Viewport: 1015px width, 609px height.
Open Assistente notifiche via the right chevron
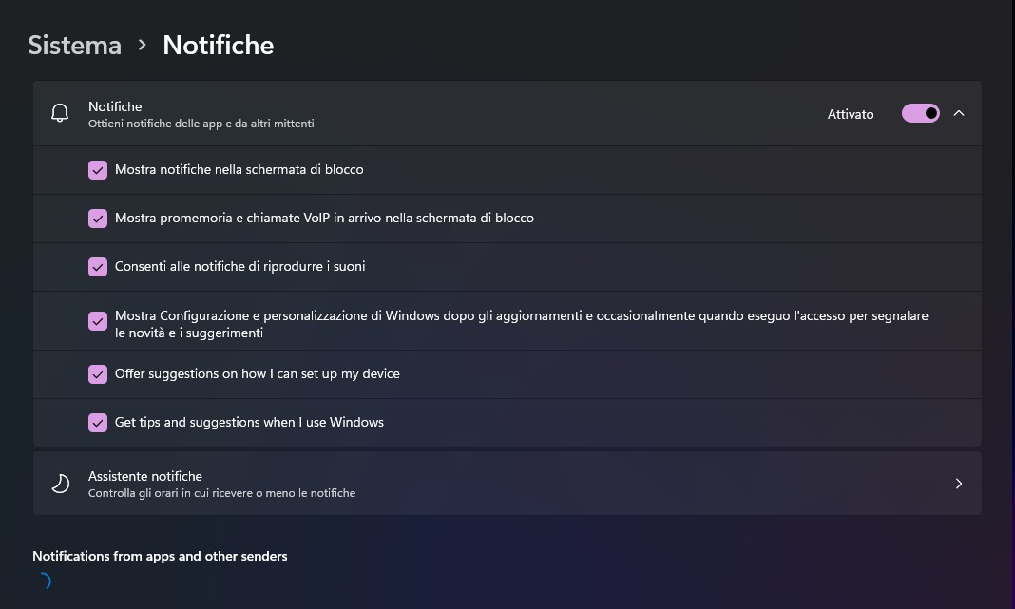click(959, 484)
